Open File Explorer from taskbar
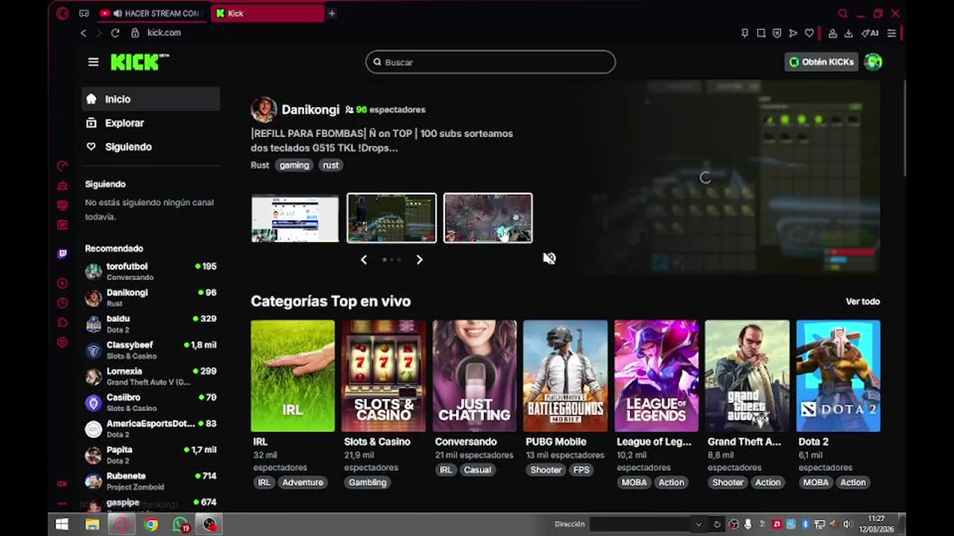 tap(92, 524)
